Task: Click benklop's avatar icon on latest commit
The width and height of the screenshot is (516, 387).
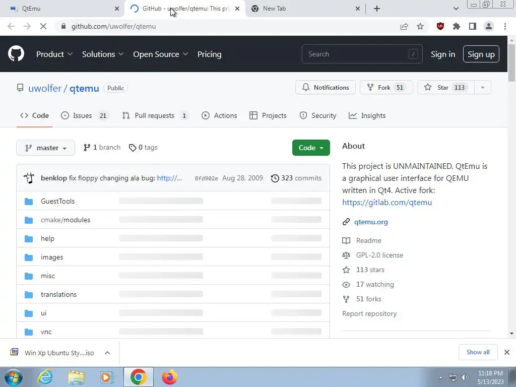Action: point(29,178)
